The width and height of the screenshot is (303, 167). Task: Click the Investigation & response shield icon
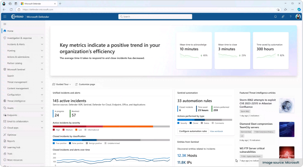click(5, 38)
